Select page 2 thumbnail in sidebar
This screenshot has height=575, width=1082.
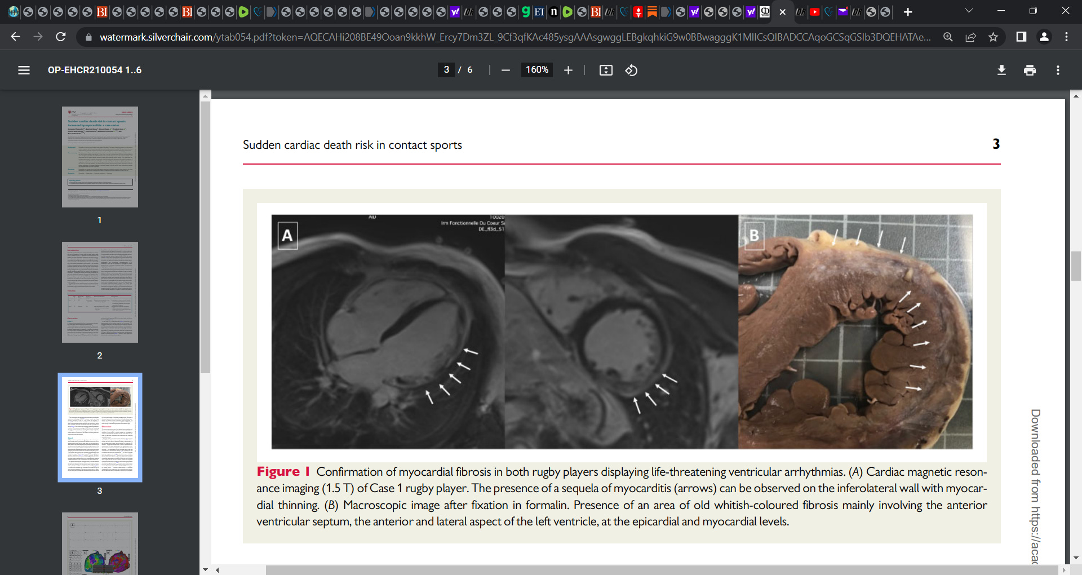point(100,292)
